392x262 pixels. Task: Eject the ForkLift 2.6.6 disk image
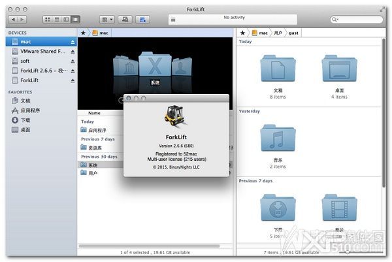[73, 71]
